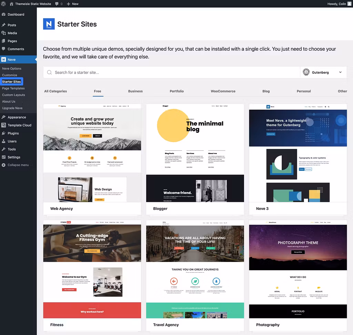Open the Media library from the sidebar icon
Image resolution: width=353 pixels, height=335 pixels.
point(4,32)
